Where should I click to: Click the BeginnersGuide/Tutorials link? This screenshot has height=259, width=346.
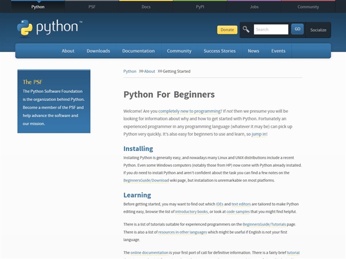tap(264, 224)
